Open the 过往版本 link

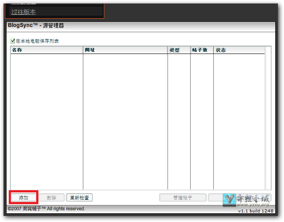(24, 12)
